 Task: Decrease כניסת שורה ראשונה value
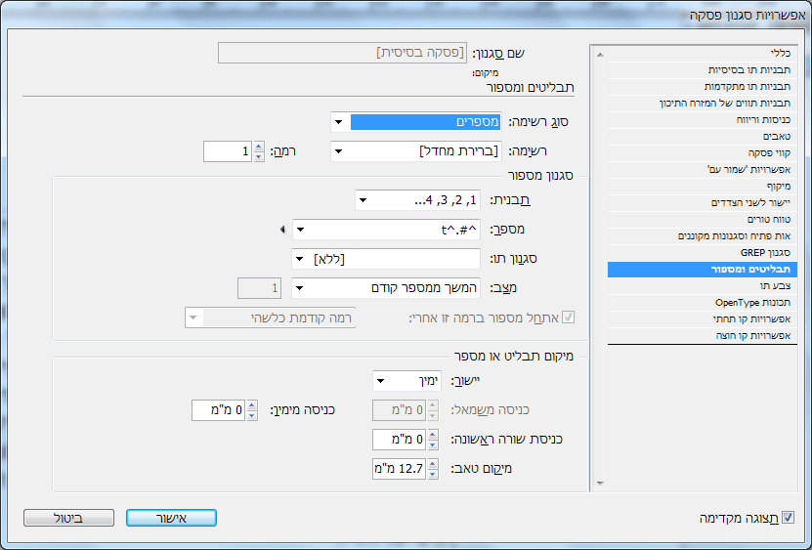coord(433,444)
